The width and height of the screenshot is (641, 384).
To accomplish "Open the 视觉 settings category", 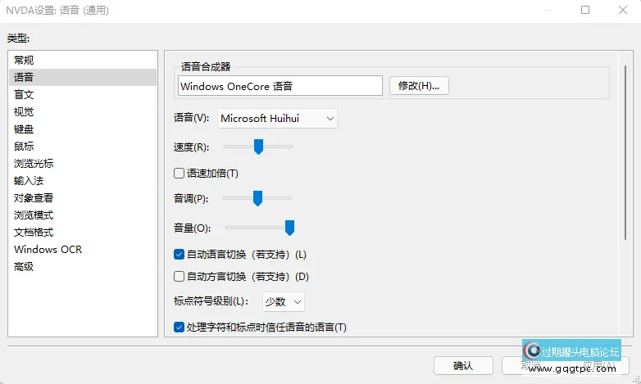I will click(83, 111).
